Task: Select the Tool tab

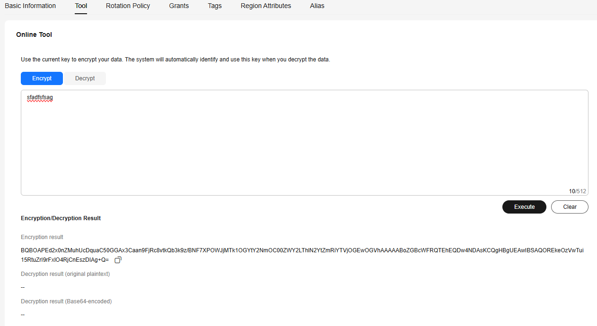Action: [x=81, y=6]
